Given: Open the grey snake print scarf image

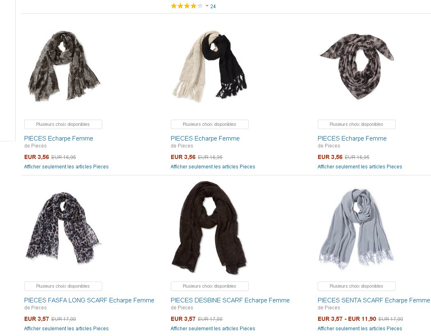Looking at the screenshot, I should [64, 66].
